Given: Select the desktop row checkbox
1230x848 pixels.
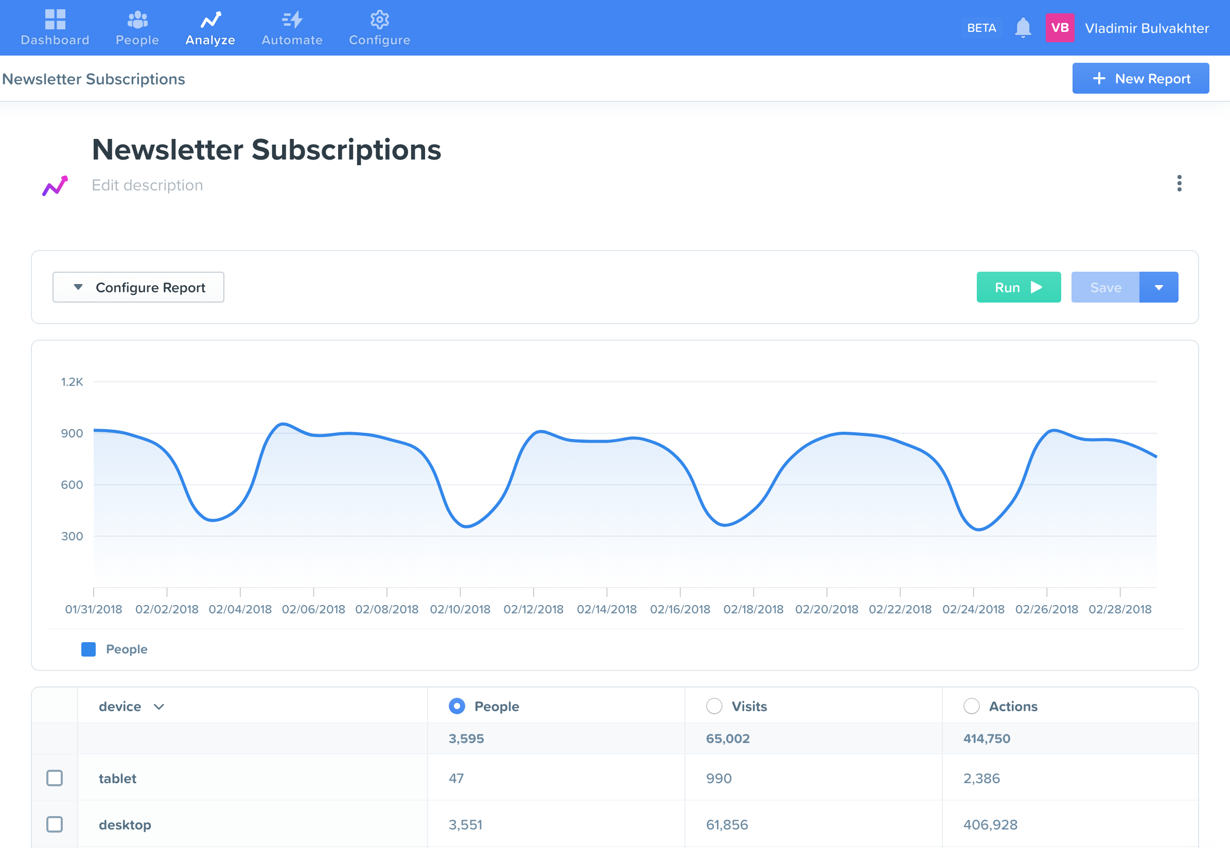Looking at the screenshot, I should 55,825.
